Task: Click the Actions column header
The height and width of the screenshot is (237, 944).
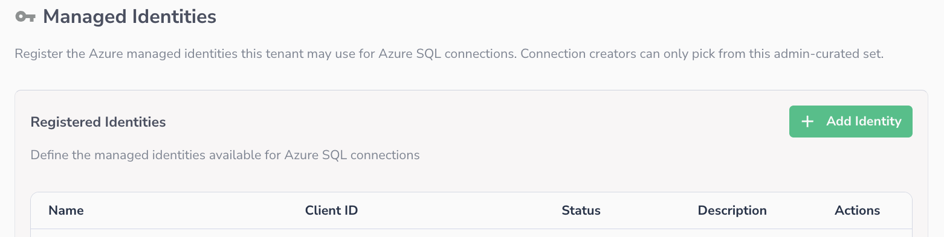Action: click(x=857, y=210)
